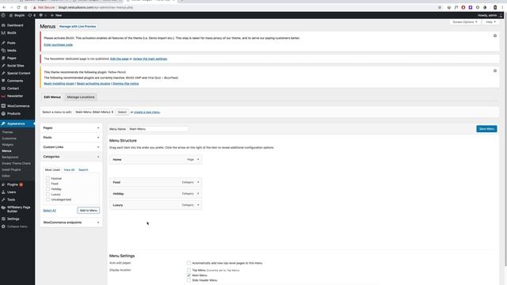Open updates icon in admin bar

(30, 15)
